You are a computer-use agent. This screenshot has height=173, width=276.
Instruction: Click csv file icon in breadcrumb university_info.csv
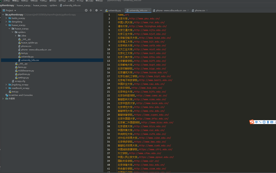[61, 5]
